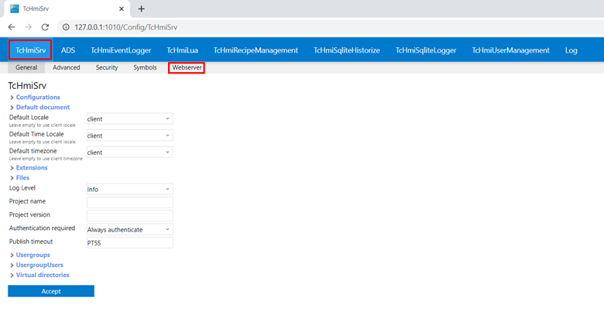Click the Project name input field
The width and height of the screenshot is (604, 312).
point(130,202)
